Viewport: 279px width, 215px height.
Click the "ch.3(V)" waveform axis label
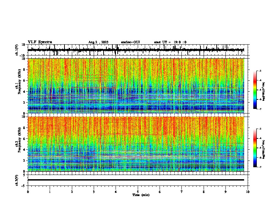pyautogui.click(x=17, y=181)
